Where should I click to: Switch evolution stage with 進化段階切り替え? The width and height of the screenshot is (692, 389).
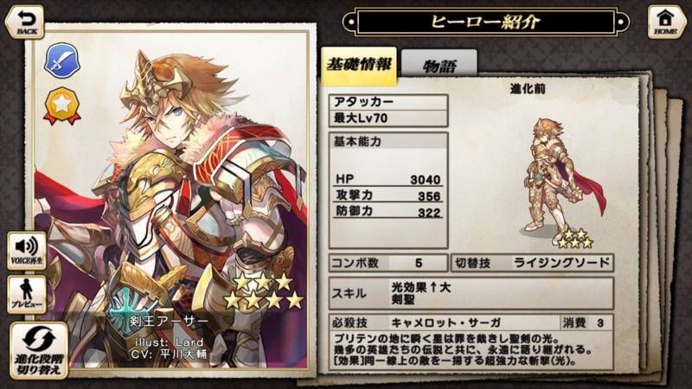pos(39,350)
